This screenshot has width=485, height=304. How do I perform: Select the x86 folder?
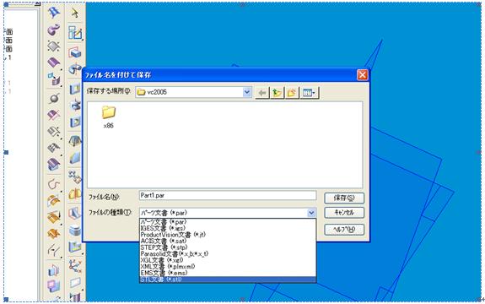click(108, 117)
